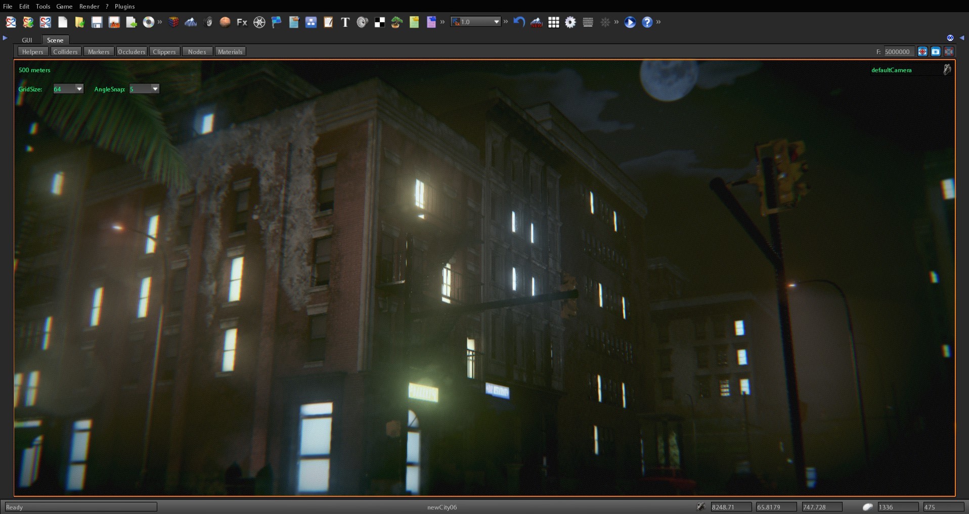Click the Fx effects icon
Screen dimensions: 969x514
pos(241,22)
